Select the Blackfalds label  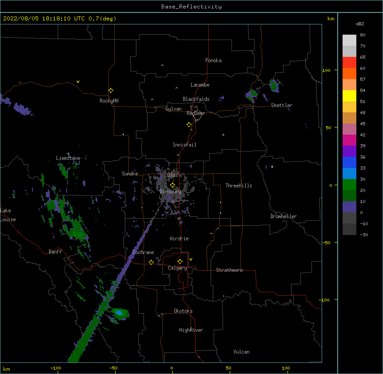click(x=196, y=99)
